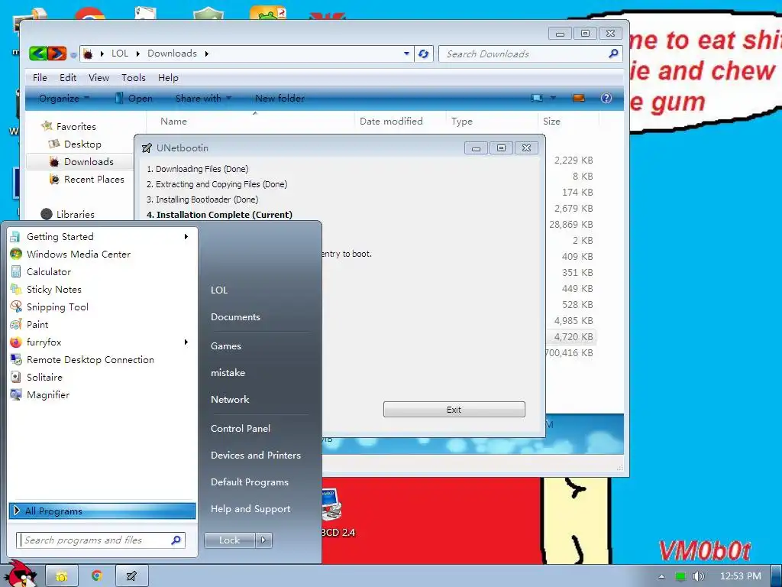Image resolution: width=782 pixels, height=587 pixels.
Task: Click the Lock button
Action: [229, 540]
